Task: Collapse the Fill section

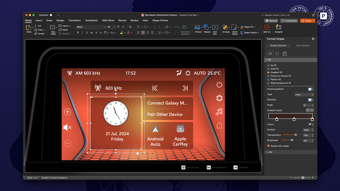Action: 290,60
